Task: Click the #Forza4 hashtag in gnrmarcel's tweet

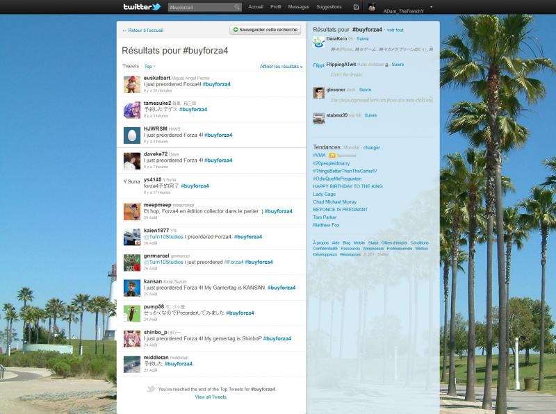Action: point(234,263)
